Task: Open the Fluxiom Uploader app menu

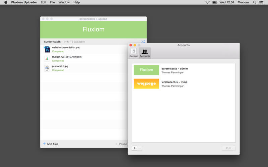Action: coord(24,2)
